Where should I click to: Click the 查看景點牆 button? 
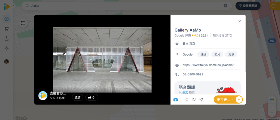[248, 6]
